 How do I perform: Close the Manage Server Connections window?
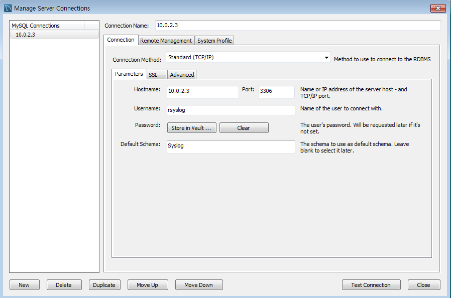[x=438, y=9]
